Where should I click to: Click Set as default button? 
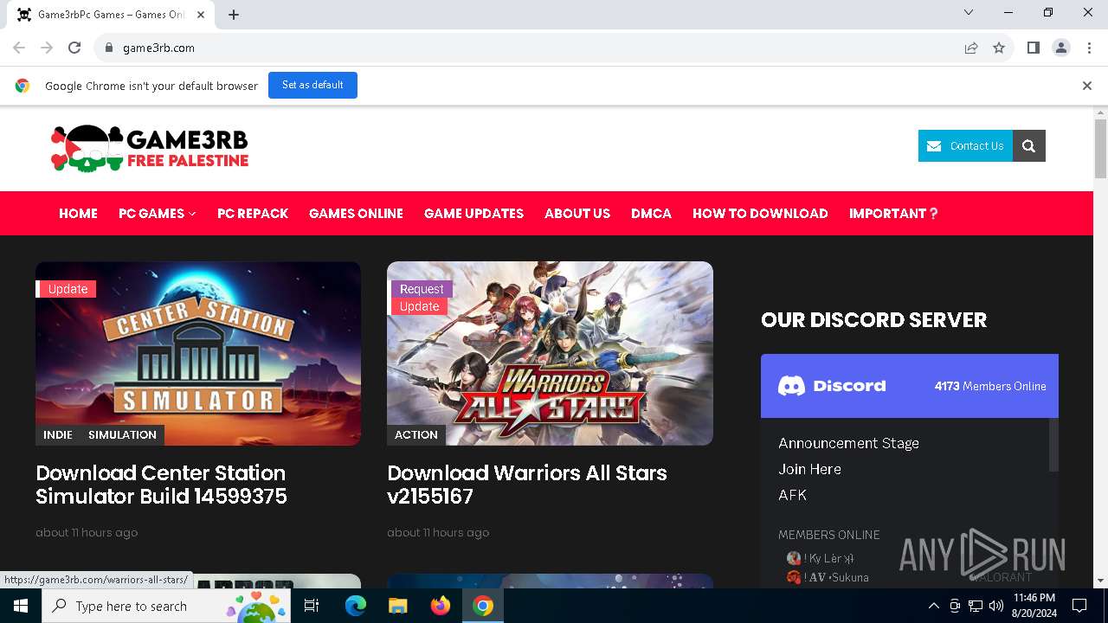[312, 85]
